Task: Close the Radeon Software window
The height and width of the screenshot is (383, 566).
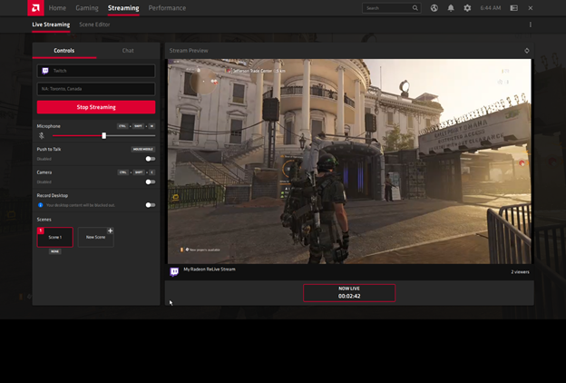Action: 531,8
